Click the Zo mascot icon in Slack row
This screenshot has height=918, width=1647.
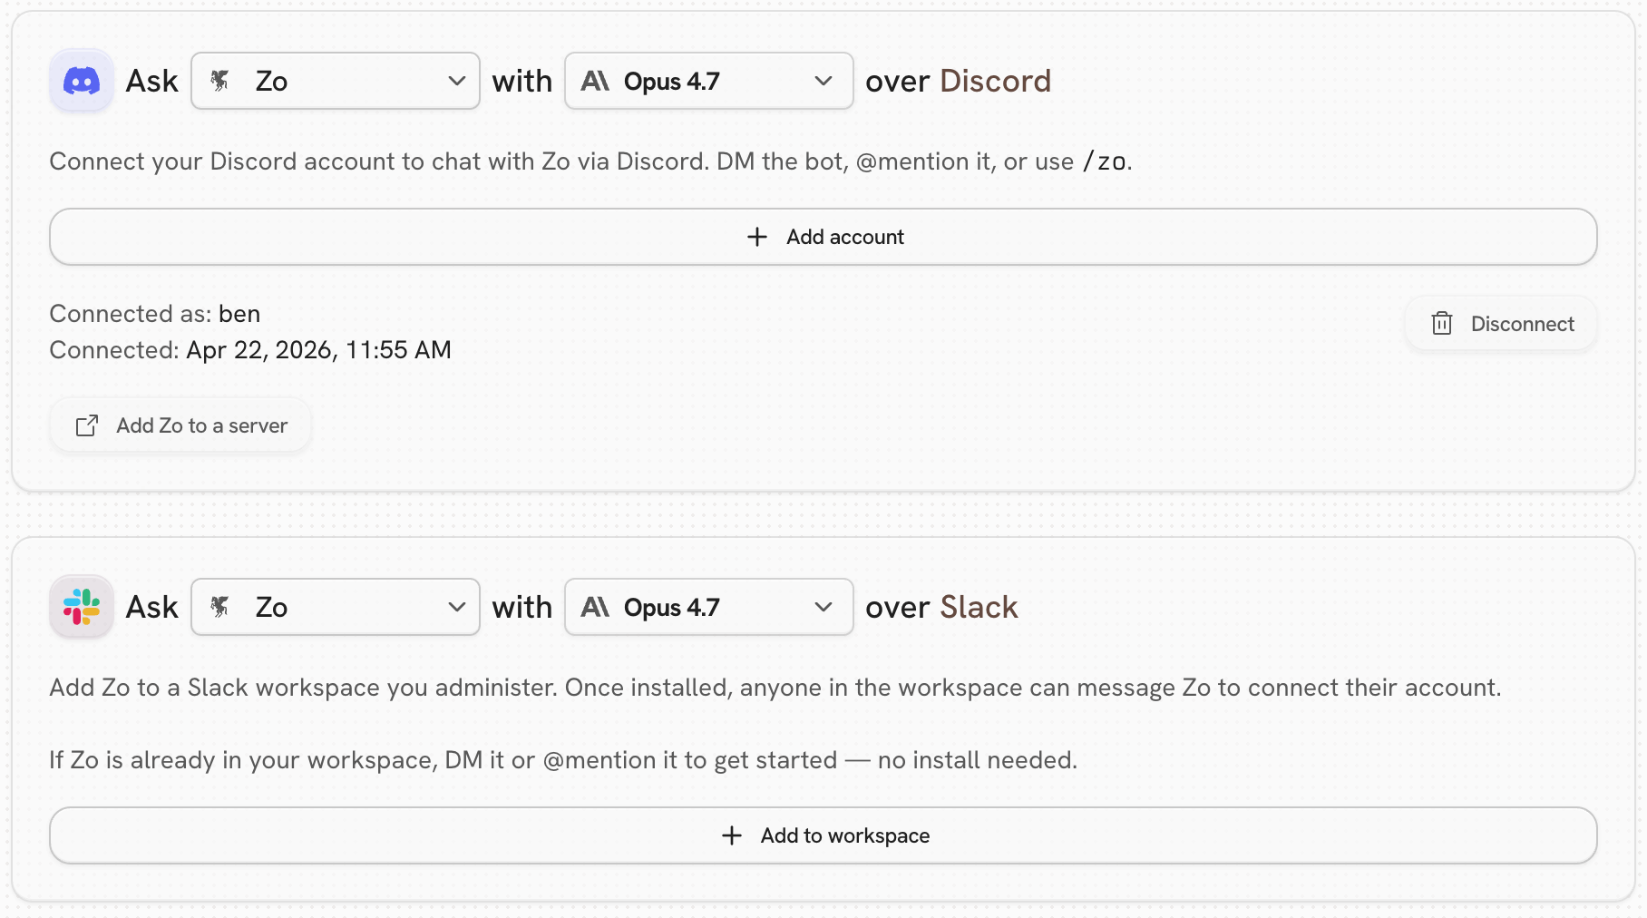(x=219, y=607)
